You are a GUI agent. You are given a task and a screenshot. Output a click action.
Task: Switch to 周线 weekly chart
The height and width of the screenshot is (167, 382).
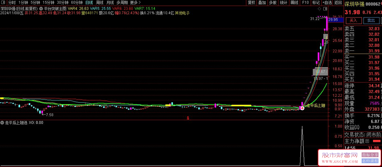click(100, 3)
